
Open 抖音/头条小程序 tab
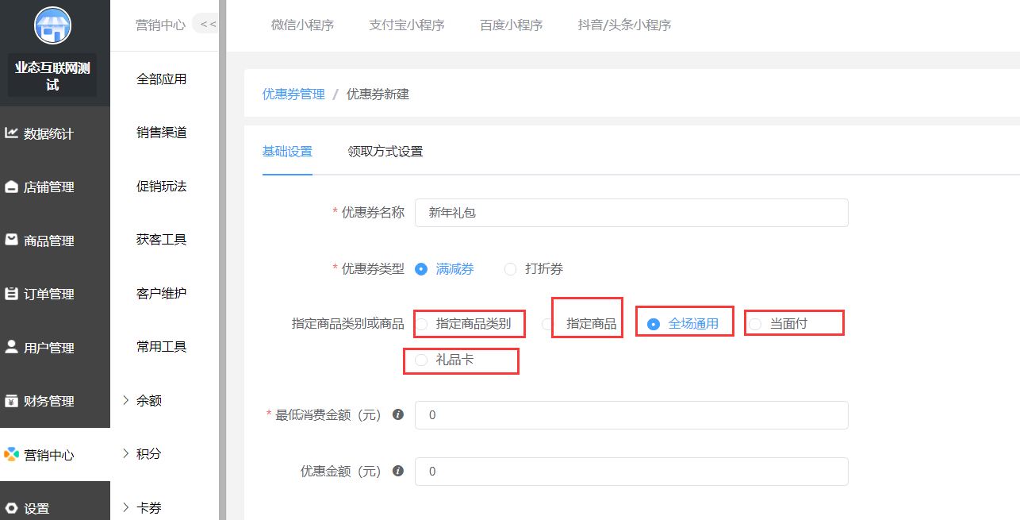[x=625, y=25]
